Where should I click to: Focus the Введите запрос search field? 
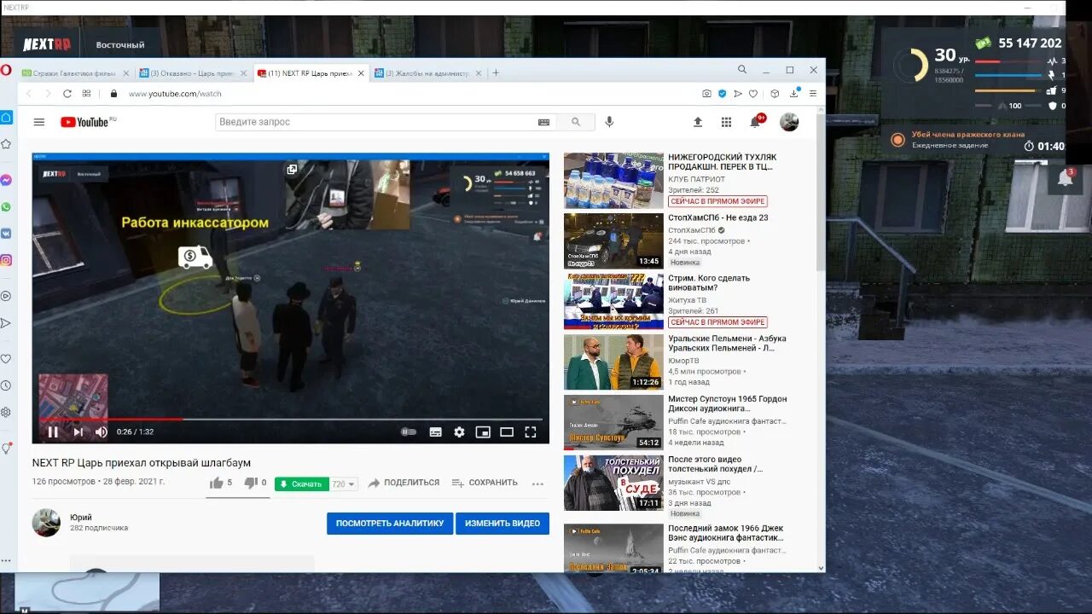point(375,122)
